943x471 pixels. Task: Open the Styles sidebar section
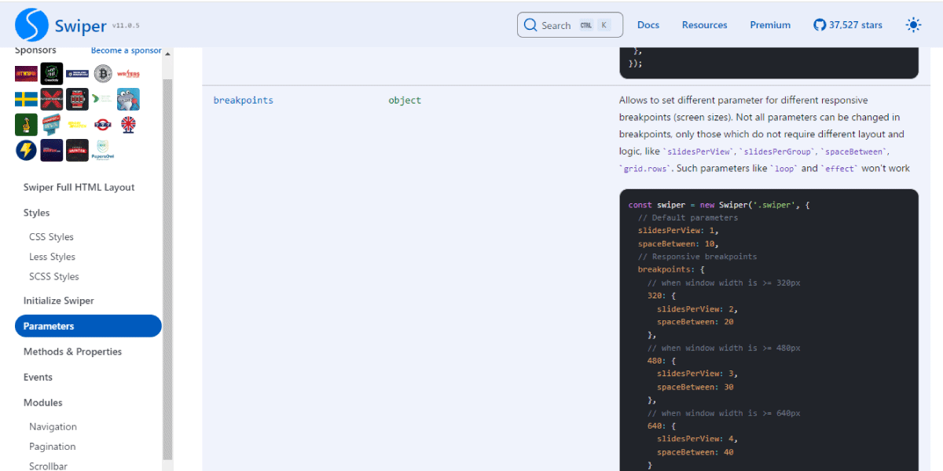37,213
